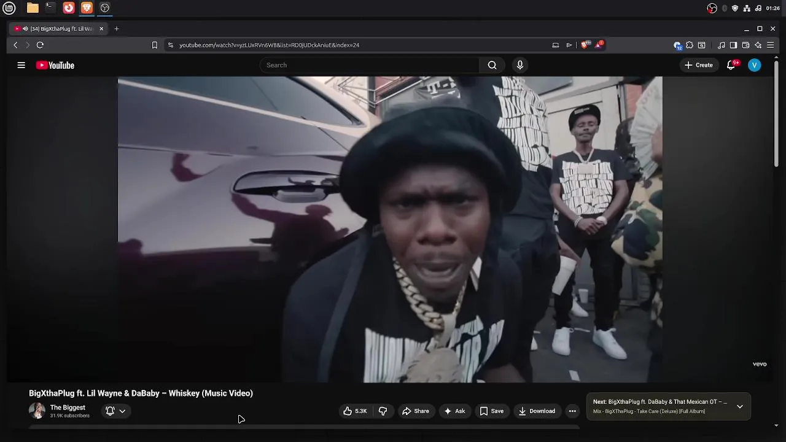Go forward in browser history

[28, 45]
